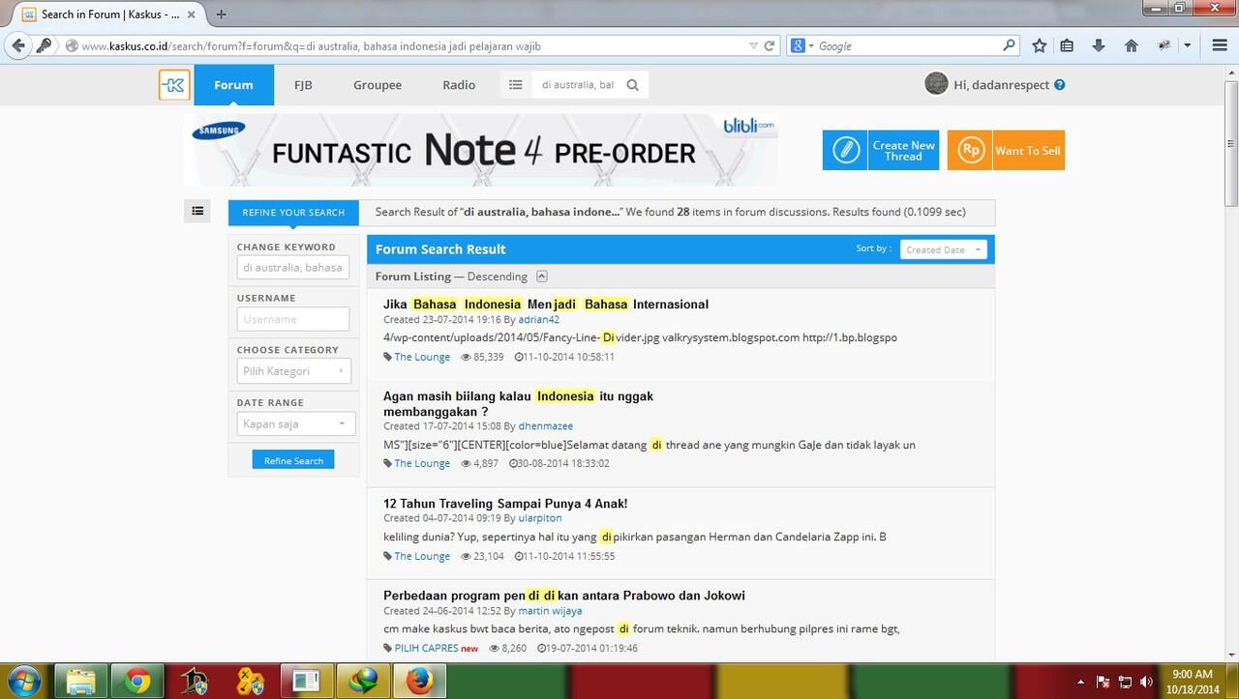Open the Kapan saja date range dropdown

coord(296,423)
